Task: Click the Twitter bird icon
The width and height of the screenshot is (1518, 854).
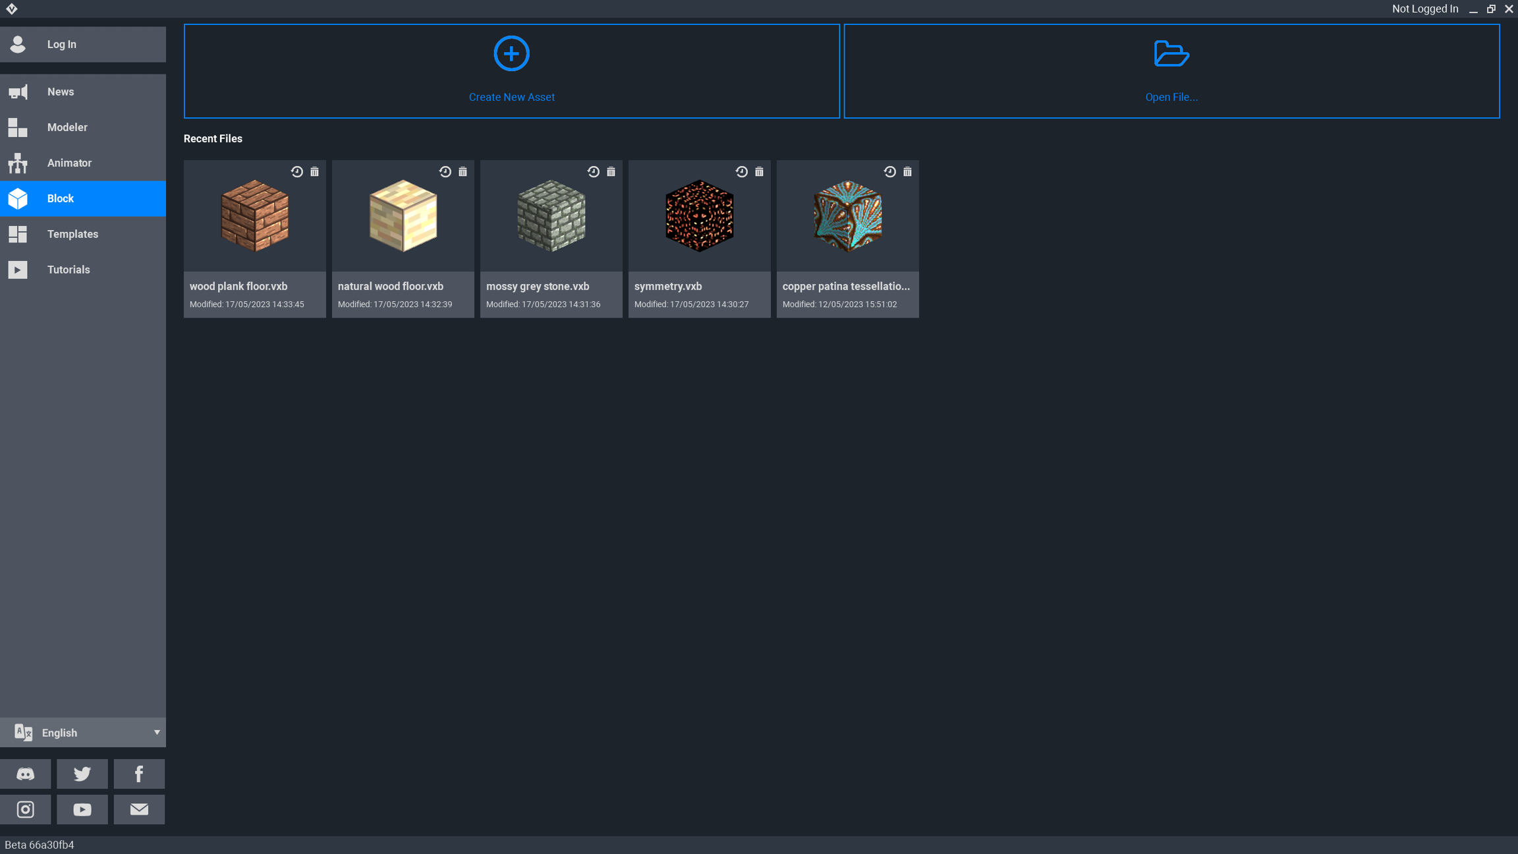Action: pyautogui.click(x=82, y=774)
